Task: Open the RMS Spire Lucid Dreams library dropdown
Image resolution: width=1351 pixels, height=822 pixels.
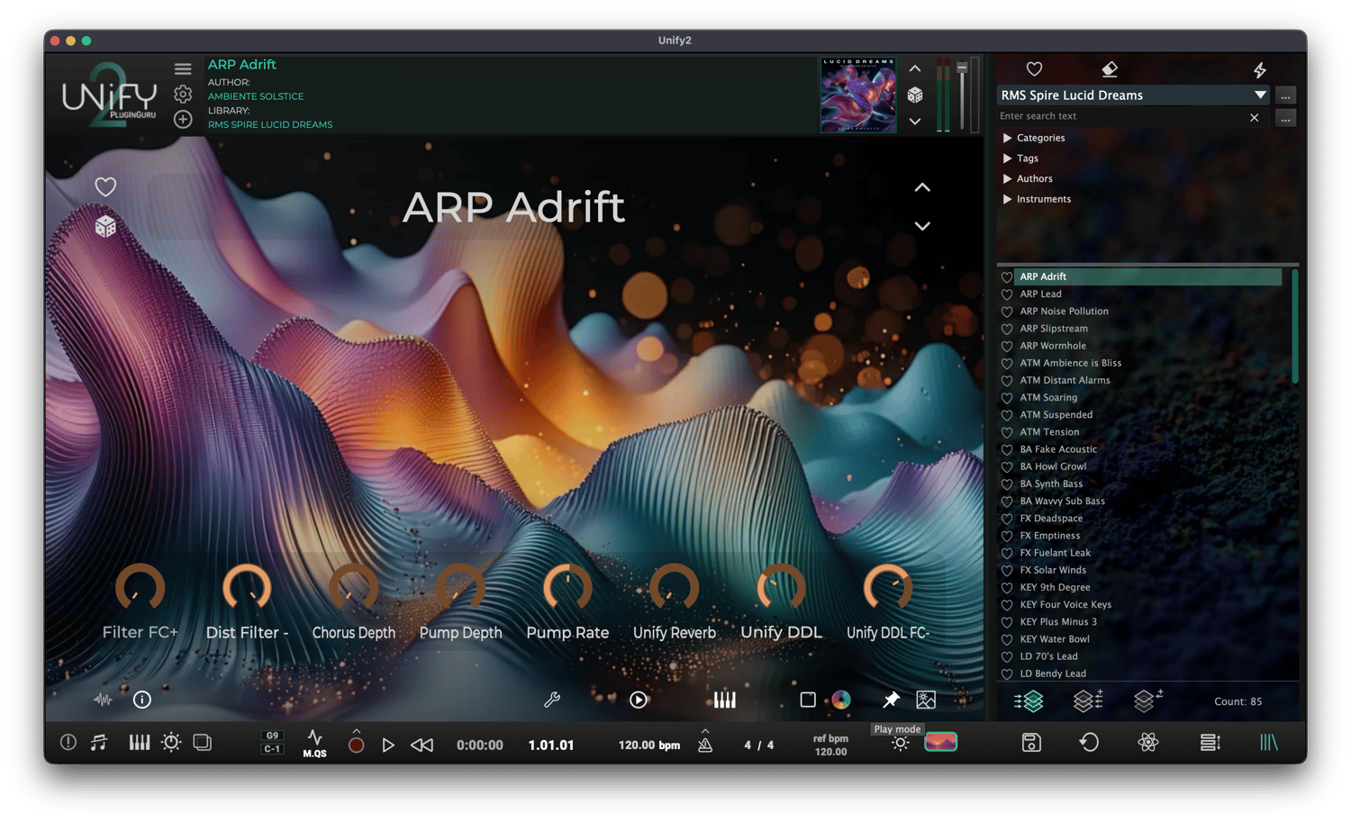Action: (x=1134, y=95)
